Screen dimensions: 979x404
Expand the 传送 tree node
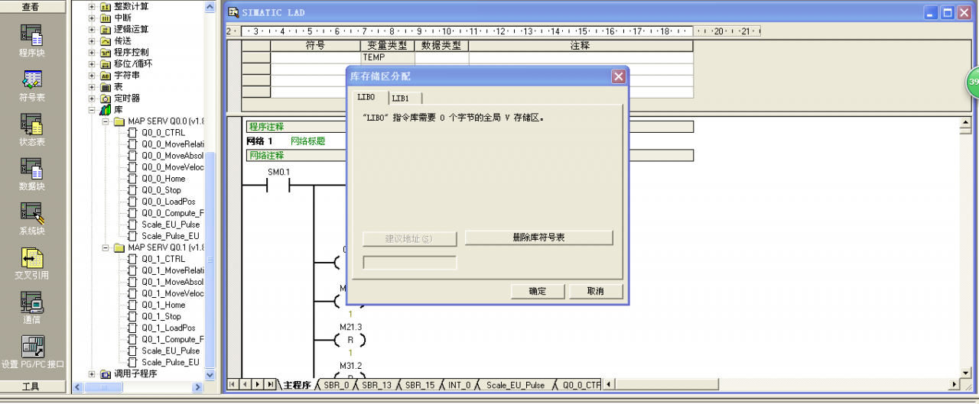click(x=93, y=41)
